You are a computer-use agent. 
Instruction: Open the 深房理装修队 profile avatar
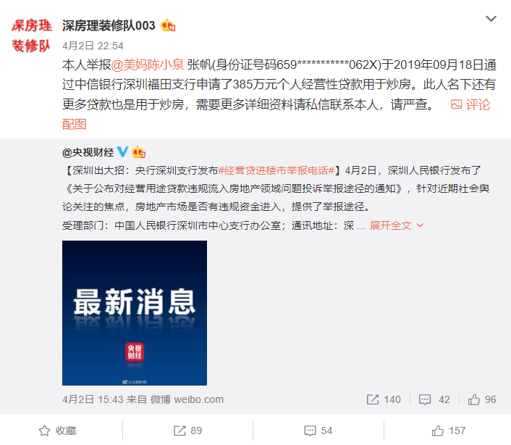pos(31,36)
